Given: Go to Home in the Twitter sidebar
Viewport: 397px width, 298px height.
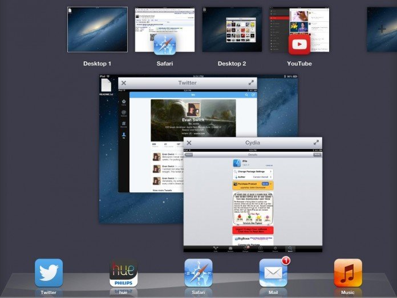Looking at the screenshot, I should pos(124,103).
